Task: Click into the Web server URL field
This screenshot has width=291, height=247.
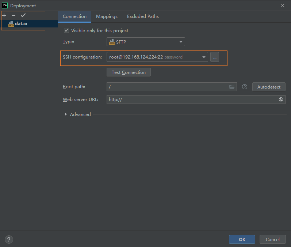Action: (196, 100)
